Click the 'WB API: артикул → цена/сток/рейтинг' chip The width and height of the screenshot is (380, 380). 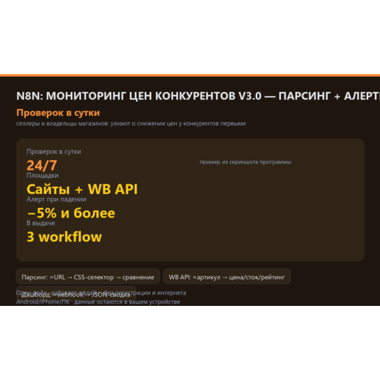(x=227, y=277)
